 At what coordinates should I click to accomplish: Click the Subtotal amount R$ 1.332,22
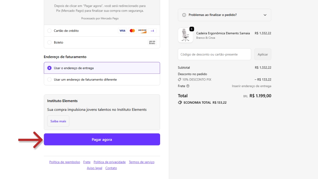[x=263, y=67]
